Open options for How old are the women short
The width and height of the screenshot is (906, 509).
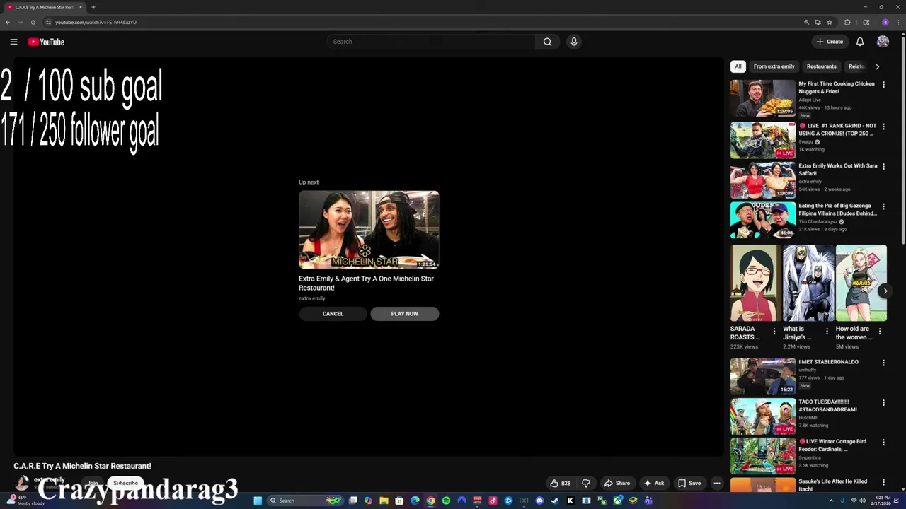click(880, 331)
